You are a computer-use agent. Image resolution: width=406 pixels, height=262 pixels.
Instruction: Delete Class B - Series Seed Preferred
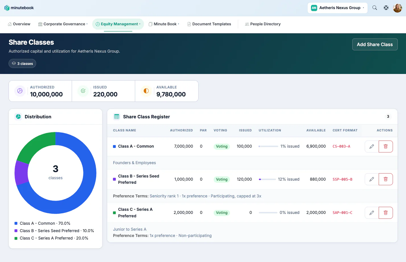point(386,179)
